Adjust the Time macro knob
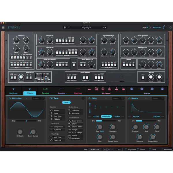The width and height of the screenshot is (173, 173). [x=150, y=149]
